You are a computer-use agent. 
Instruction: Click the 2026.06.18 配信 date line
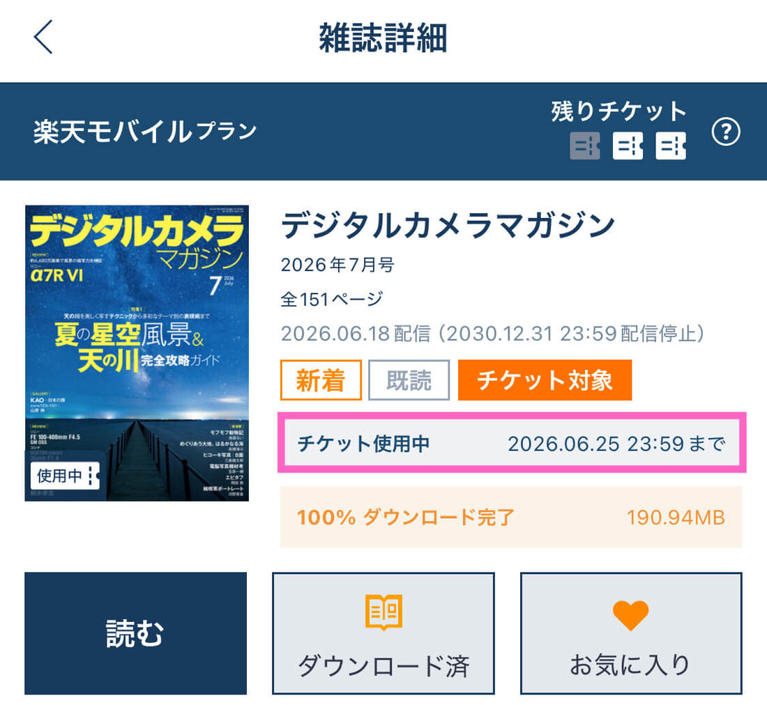point(492,334)
